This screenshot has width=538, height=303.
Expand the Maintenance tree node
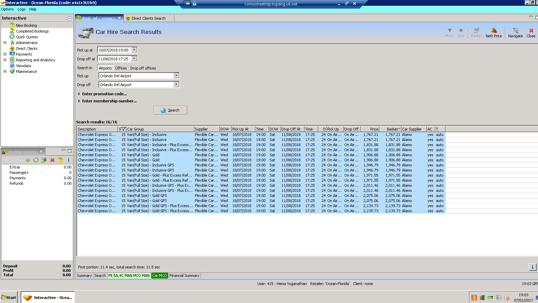coord(5,72)
